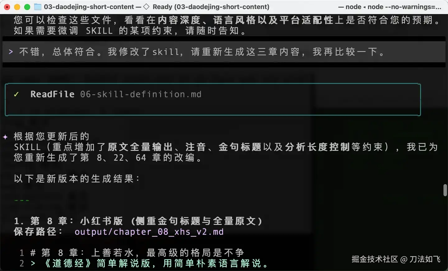448x271 pixels.
Task: Click the terminal scrollbar thumb
Action: (x=445, y=190)
